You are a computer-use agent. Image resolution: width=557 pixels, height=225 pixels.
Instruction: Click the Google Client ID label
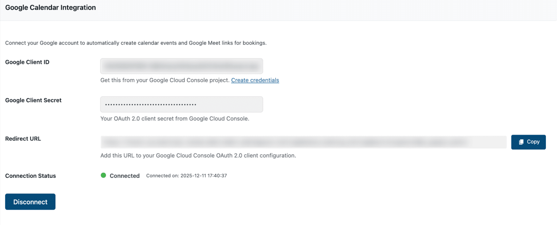click(27, 62)
